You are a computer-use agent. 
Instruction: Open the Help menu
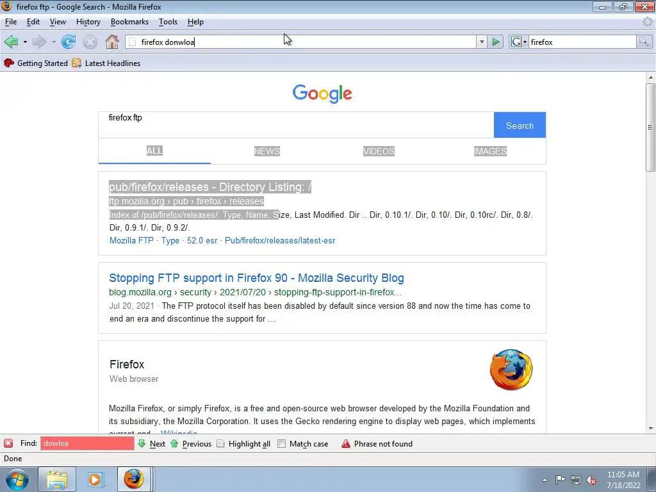195,22
